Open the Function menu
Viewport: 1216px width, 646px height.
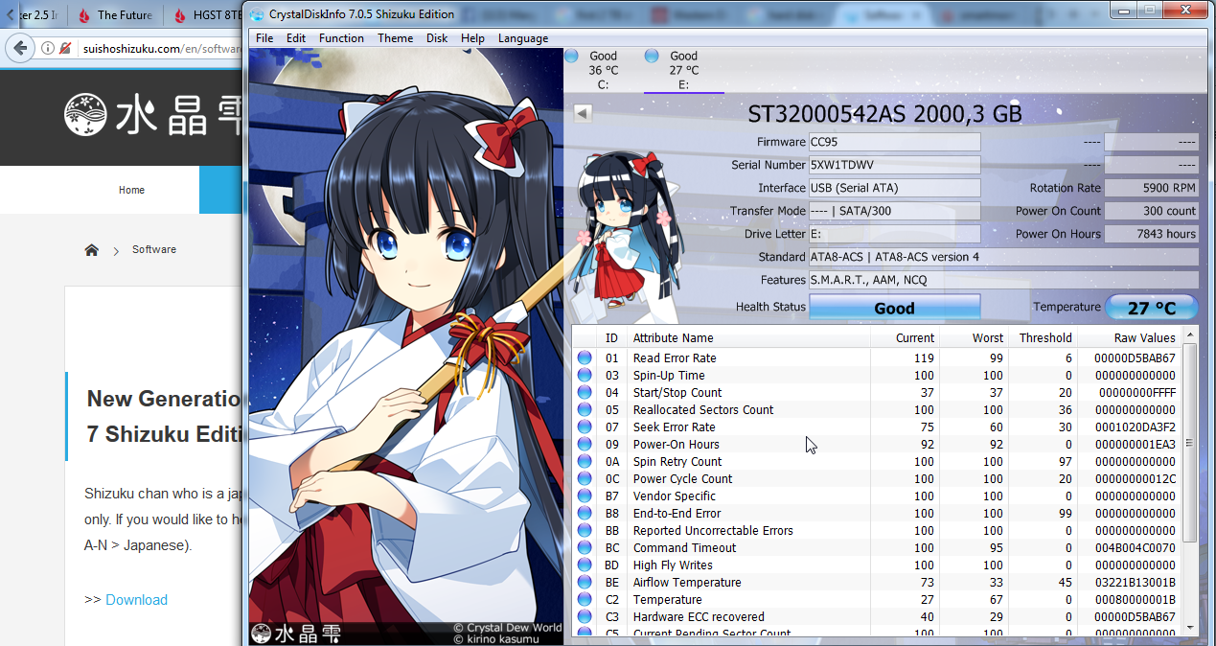(x=341, y=38)
